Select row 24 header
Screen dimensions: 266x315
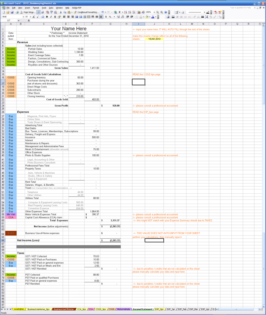click(x=3, y=106)
